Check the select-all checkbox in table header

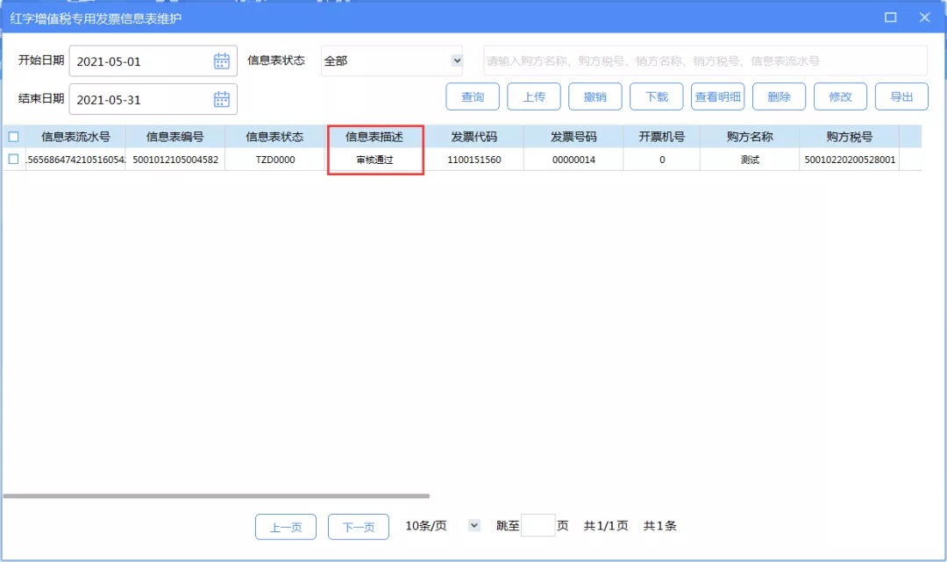tap(12, 138)
